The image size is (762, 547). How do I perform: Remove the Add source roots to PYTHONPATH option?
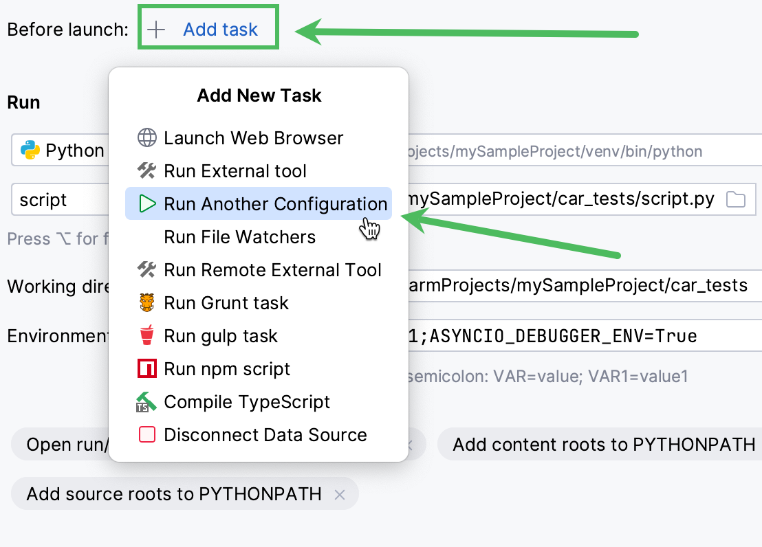(x=338, y=493)
